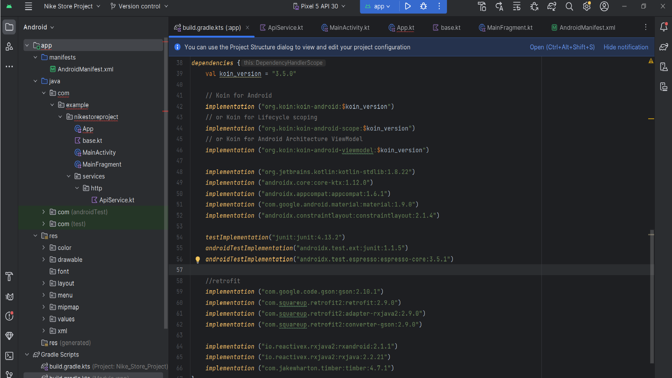Open IDE settings gear

pos(587,6)
